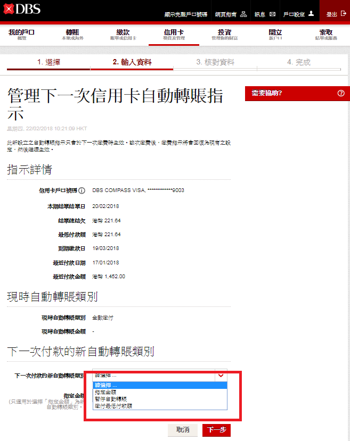Open the 我的戶口 menu
Viewport: 350px width, 441px height.
pos(21,35)
